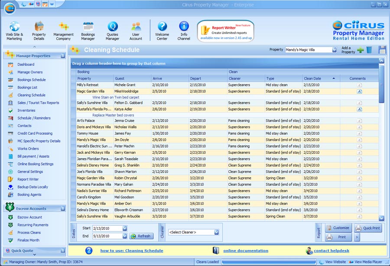Select Cleaning Schedule in sidebar
Image resolution: width=390 pixels, height=266 pixels.
pos(31,95)
